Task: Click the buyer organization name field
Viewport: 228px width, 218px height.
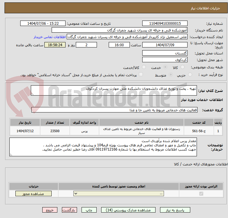Action: click(120, 30)
